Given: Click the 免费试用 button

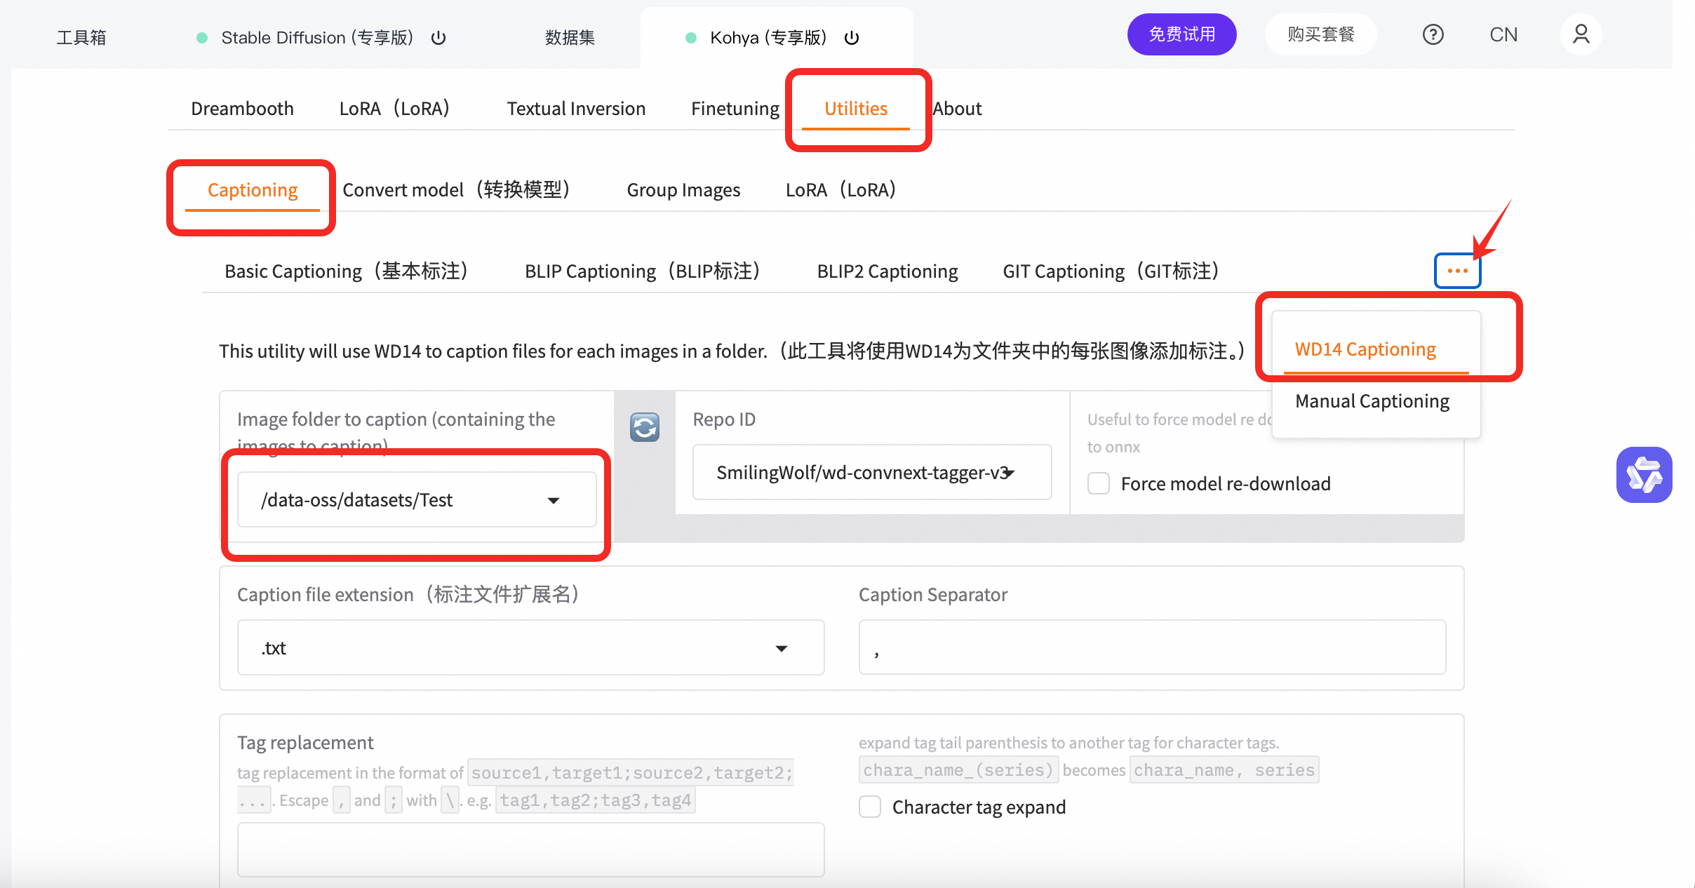Looking at the screenshot, I should tap(1181, 34).
